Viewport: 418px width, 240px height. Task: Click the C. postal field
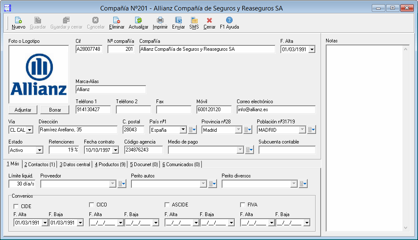[x=133, y=130]
